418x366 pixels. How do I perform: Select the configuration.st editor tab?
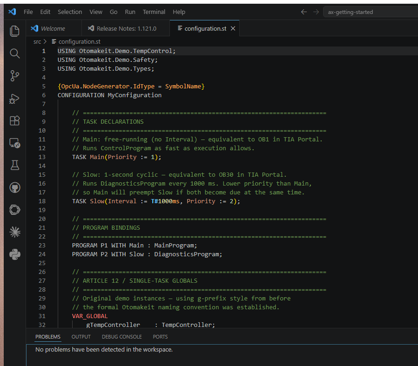(x=205, y=28)
